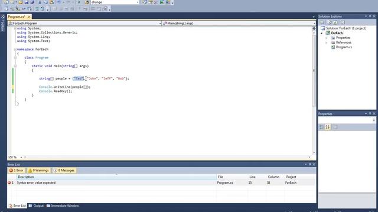Click Solution Explorer Show All Files icon
The width and height of the screenshot is (378, 212).
[x=330, y=22]
